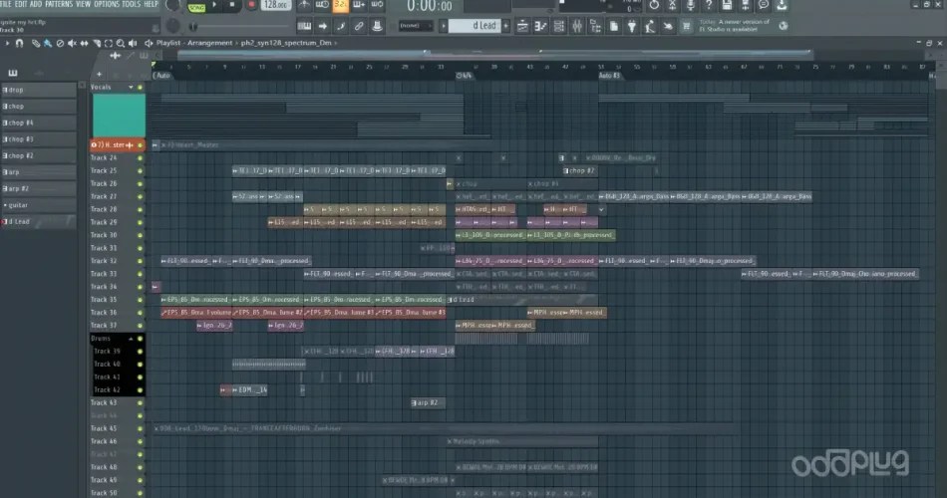The image size is (947, 498).
Task: Click the globe icon next to news
Action: click(784, 26)
